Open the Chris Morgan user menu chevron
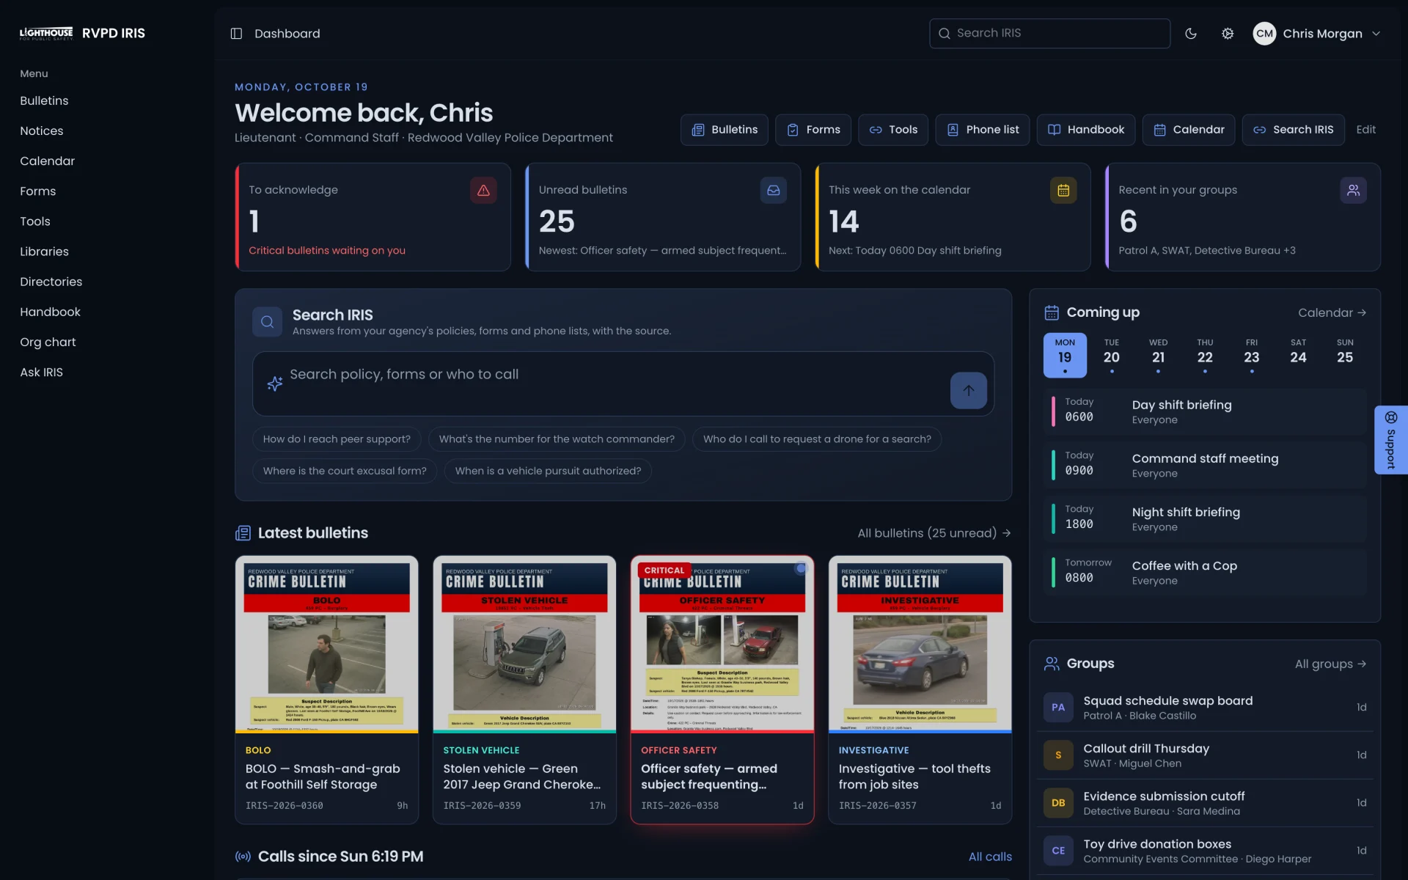Viewport: 1408px width, 880px height. coord(1376,34)
